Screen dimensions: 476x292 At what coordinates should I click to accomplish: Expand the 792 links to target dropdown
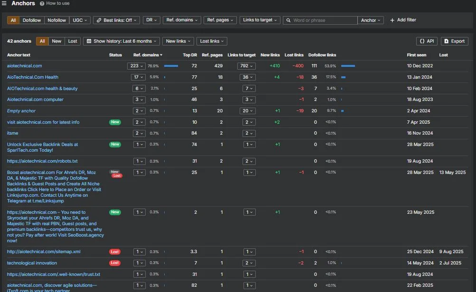click(246, 66)
